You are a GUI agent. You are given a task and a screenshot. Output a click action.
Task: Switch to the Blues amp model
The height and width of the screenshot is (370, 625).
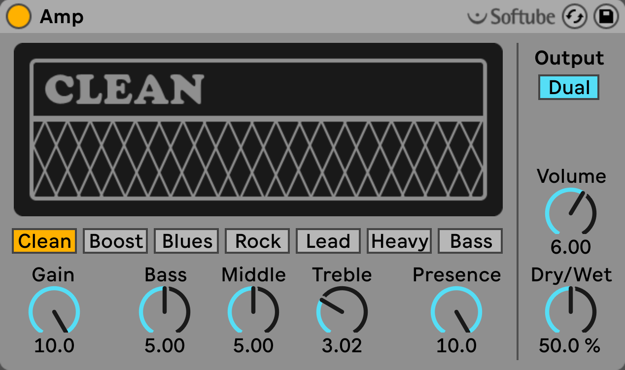click(x=187, y=241)
